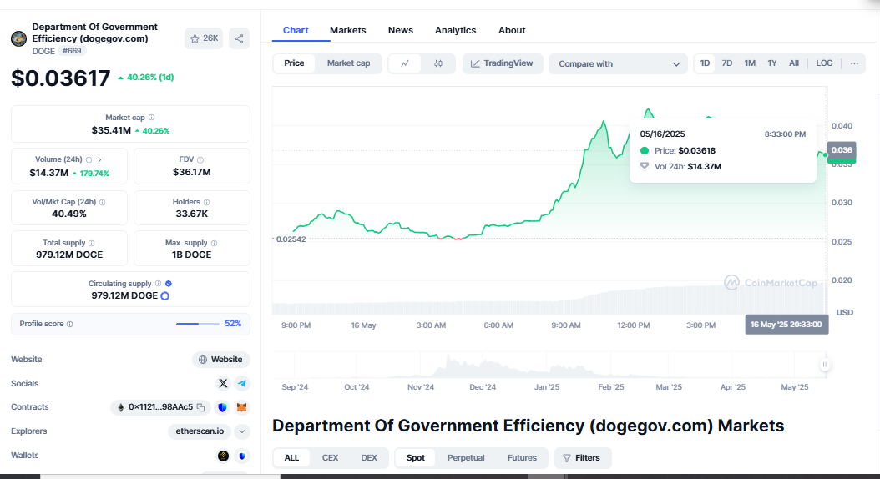Open Market cap info tooltip icon
This screenshot has width=880, height=479.
(x=151, y=117)
